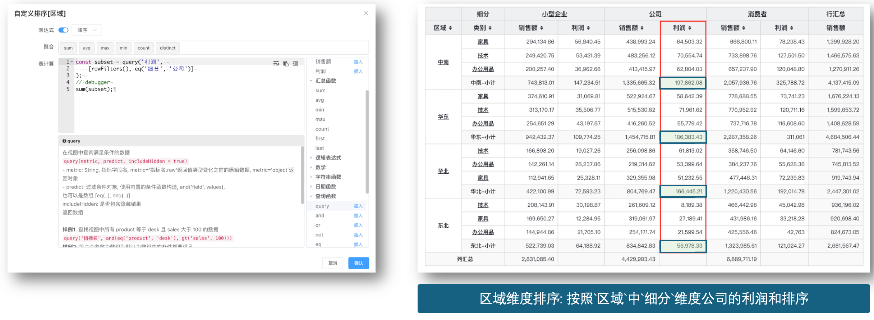Sort 消费者 销售额 column
The width and height of the screenshot is (874, 320).
point(744,28)
